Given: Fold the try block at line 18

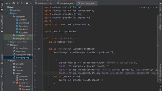Looking at the screenshot, I should (43, 59).
